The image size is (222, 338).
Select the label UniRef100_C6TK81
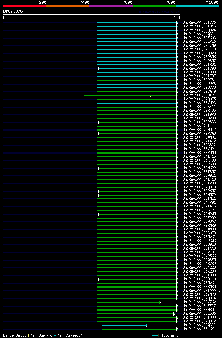[199, 65]
